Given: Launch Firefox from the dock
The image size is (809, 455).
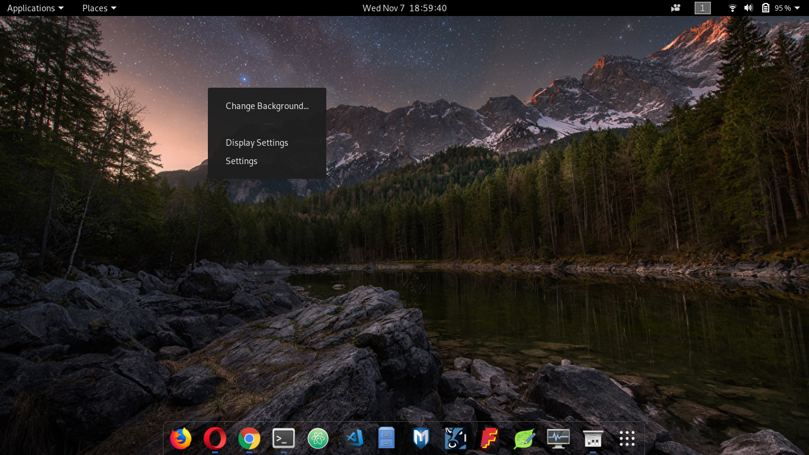Looking at the screenshot, I should click(181, 438).
